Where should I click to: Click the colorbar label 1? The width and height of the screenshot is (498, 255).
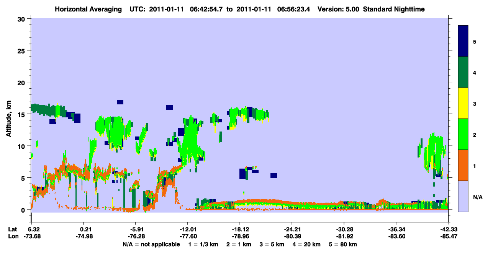[x=475, y=166]
